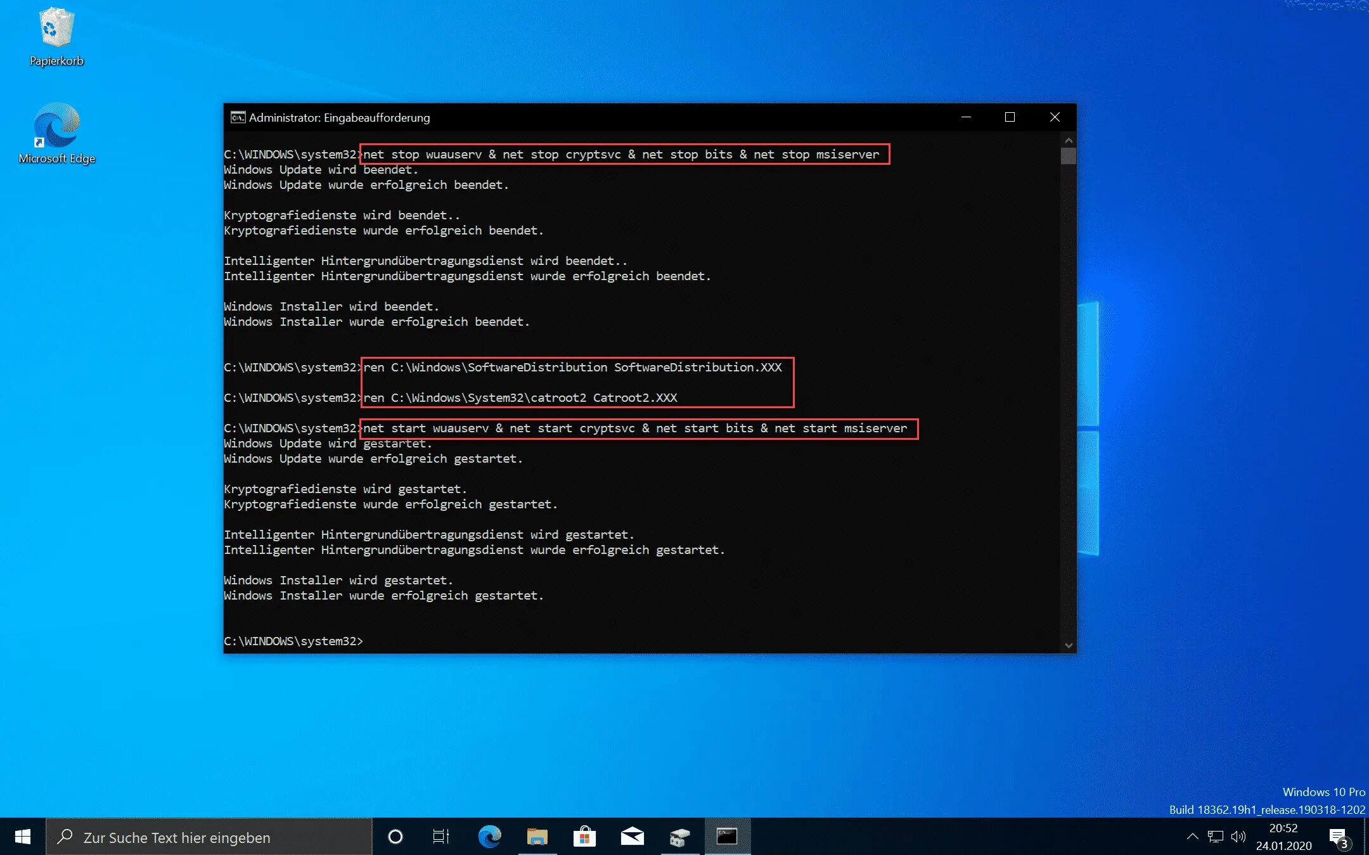Click 'Kryptografiedienste wurde erfolgreich gestartet.' line
Viewport: 1369px width, 855px height.
pyautogui.click(x=390, y=504)
